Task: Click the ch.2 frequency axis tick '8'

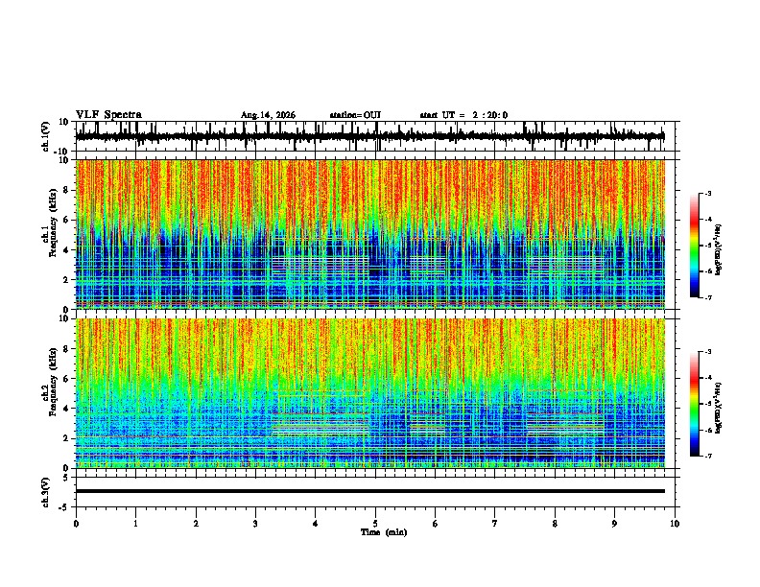Action: point(67,349)
